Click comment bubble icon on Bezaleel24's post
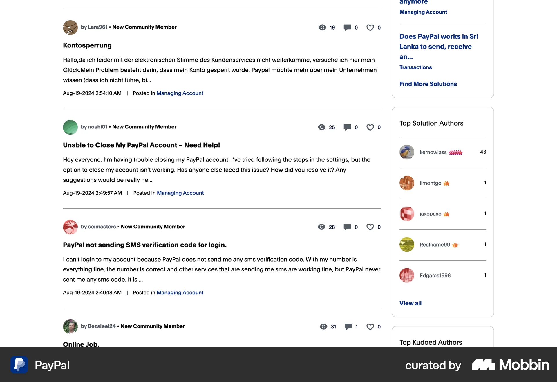 pos(348,327)
